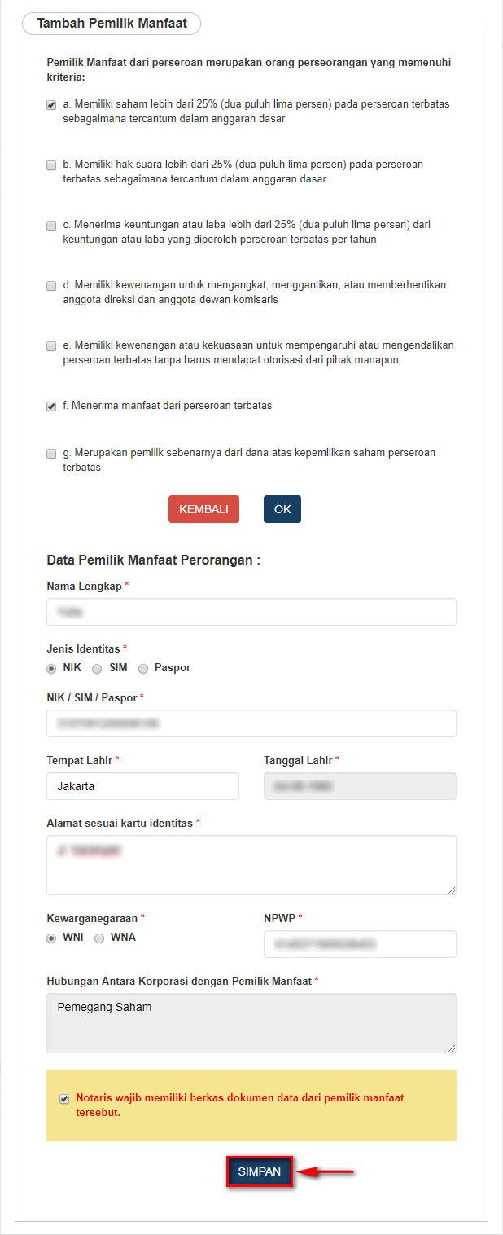Check criterion g: pemilik sebenarnya dari dana
503x1235 pixels.
click(51, 454)
